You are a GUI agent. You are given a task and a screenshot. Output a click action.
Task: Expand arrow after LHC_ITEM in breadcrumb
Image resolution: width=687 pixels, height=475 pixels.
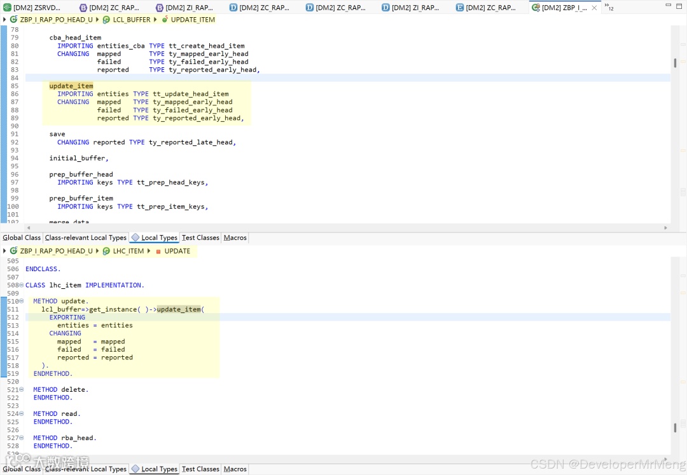(149, 251)
